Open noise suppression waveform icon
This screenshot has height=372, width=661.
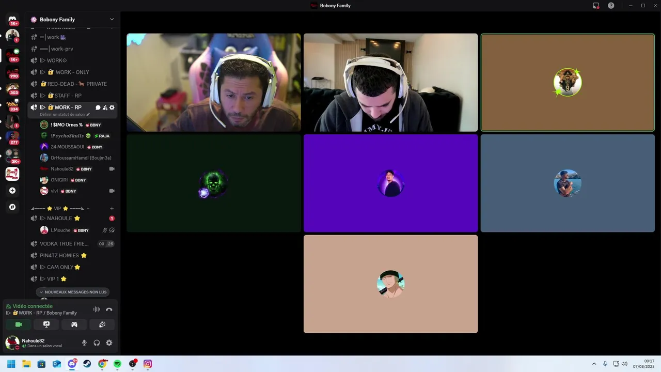(x=97, y=309)
